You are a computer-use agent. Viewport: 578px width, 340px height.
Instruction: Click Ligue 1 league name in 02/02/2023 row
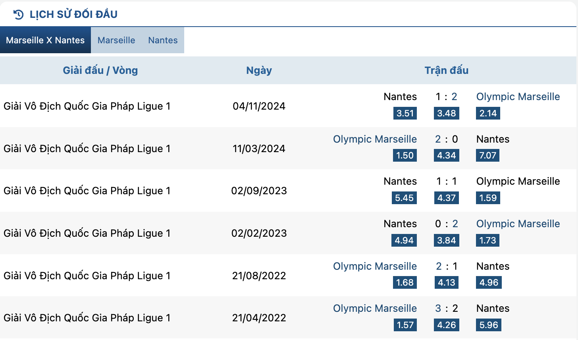[x=87, y=233]
